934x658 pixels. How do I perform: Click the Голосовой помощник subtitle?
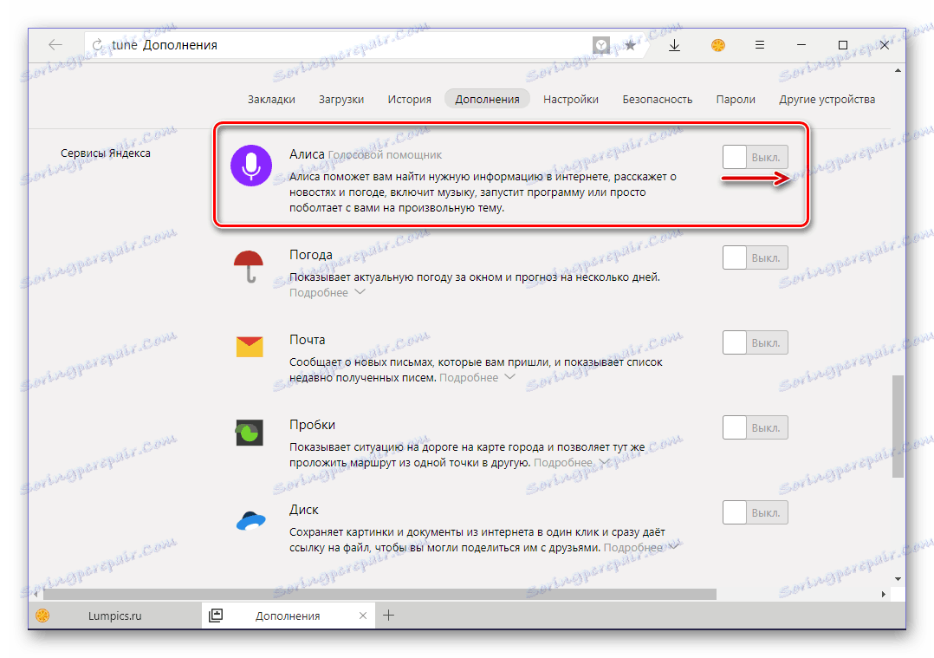[x=385, y=155]
